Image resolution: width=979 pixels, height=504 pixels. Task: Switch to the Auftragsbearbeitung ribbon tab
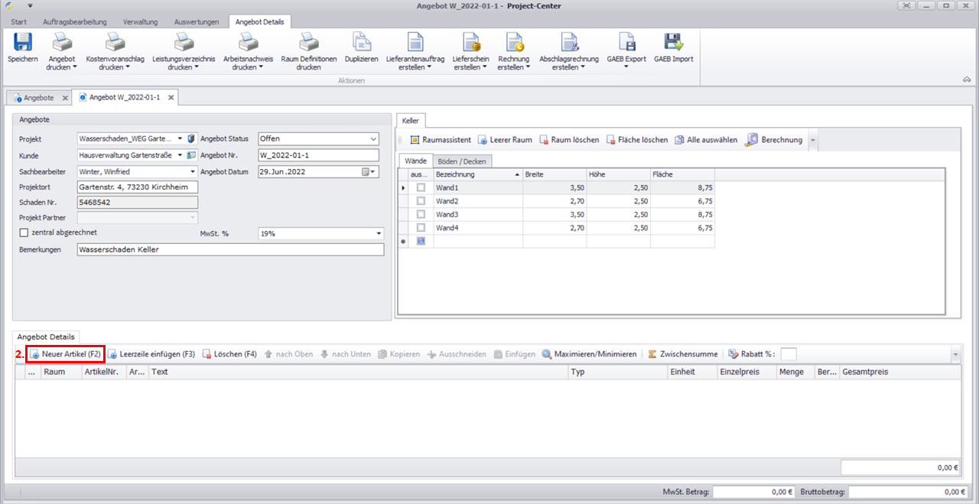point(75,21)
